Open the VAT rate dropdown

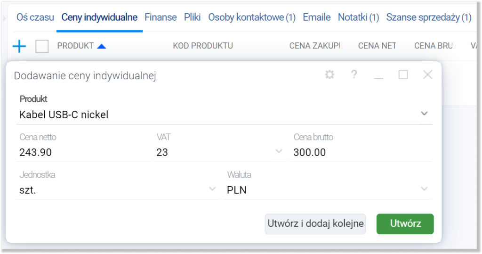click(x=279, y=152)
